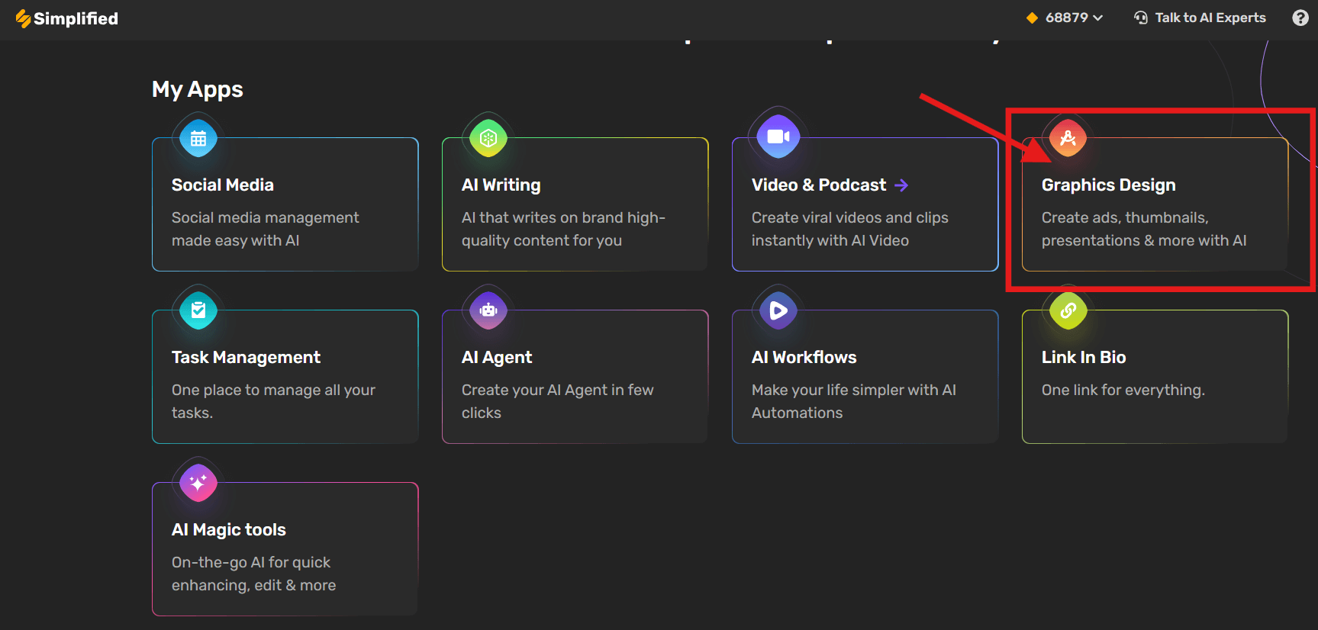Image resolution: width=1318 pixels, height=630 pixels.
Task: Click the Video & Podcast camera icon
Action: 778,137
